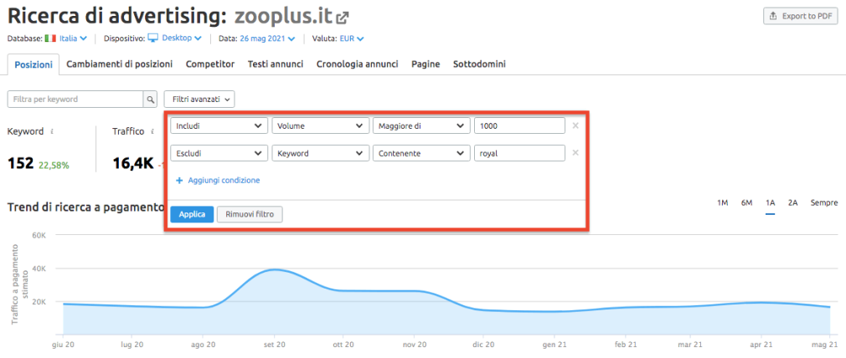Click the Keyword info icon
The height and width of the screenshot is (358, 846).
[54, 131]
